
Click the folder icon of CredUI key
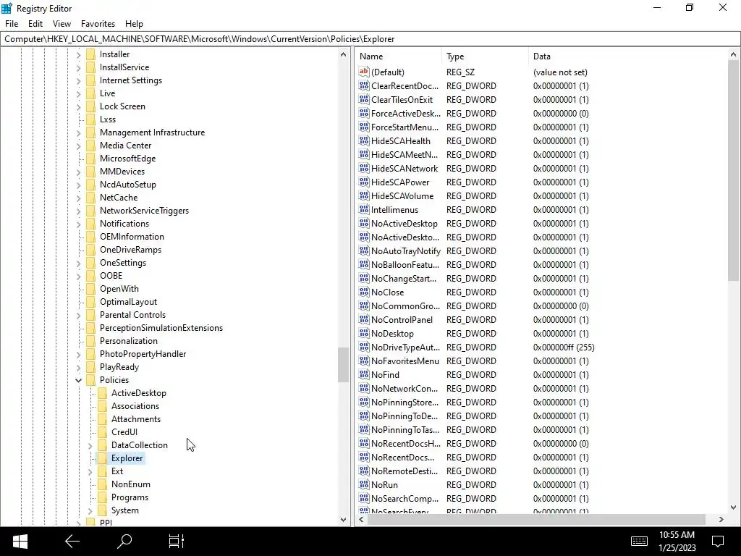[102, 431]
